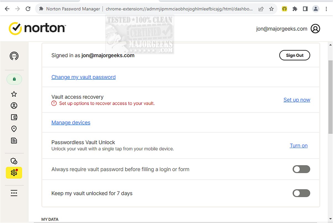Open the Settings gear icon in sidebar
This screenshot has height=223, width=333.
pyautogui.click(x=14, y=173)
